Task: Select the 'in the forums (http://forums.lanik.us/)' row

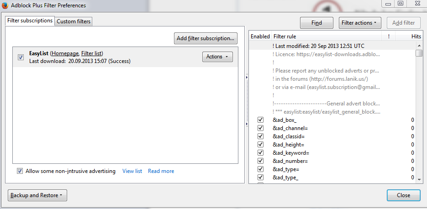Action: point(332,79)
